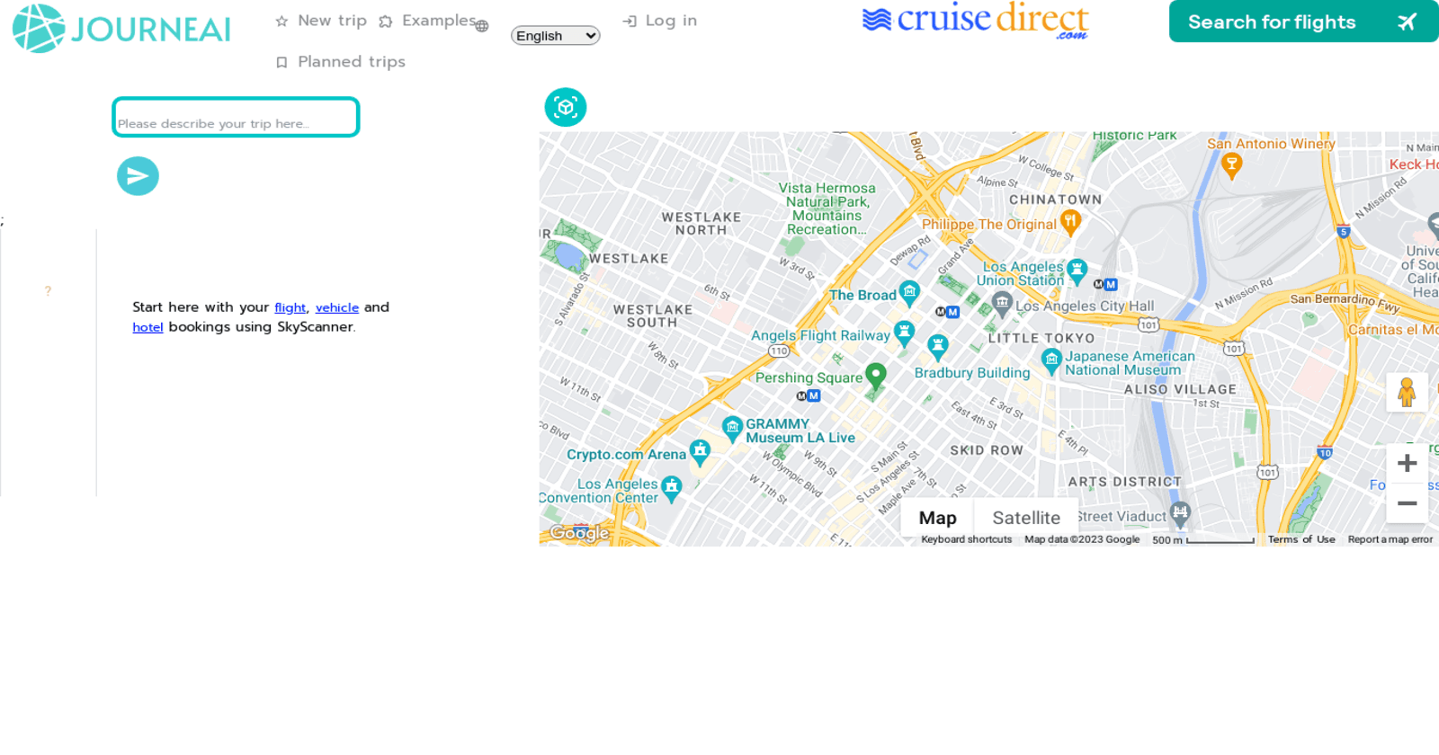
Task: Click the globe language icon
Action: point(482,26)
